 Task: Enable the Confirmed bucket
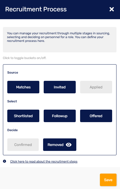coord(23,145)
